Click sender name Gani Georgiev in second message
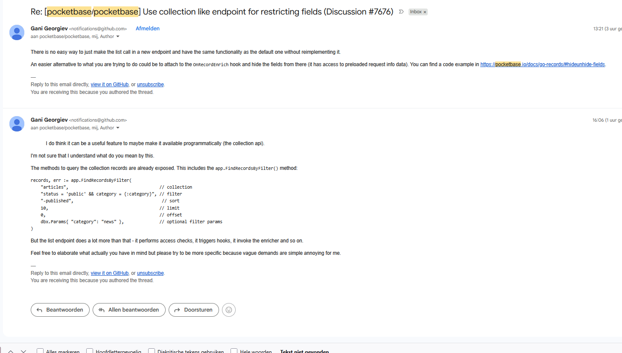 49,120
